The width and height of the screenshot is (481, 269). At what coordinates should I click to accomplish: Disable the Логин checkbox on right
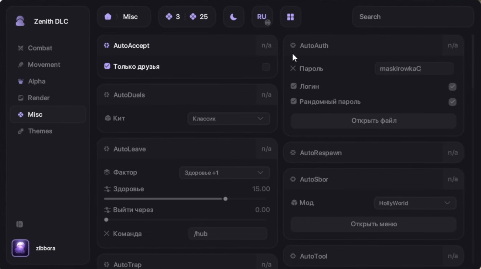point(452,86)
